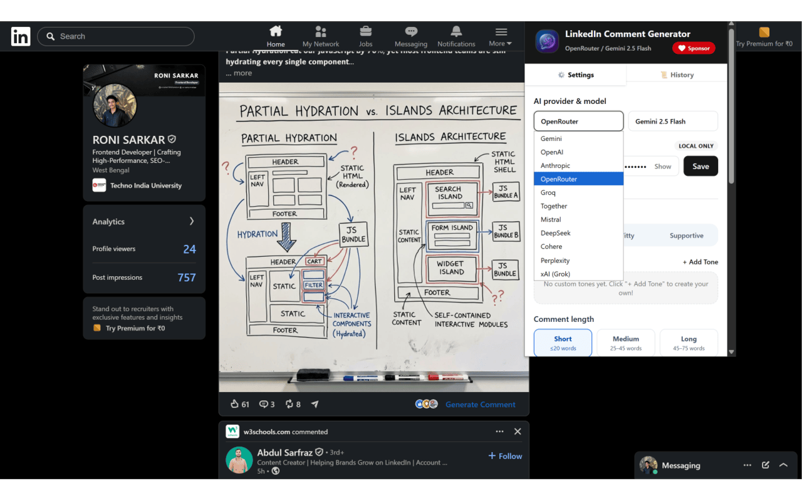Screen dimensions: 802x501
Task: Compose a new message icon
Action: pyautogui.click(x=765, y=465)
